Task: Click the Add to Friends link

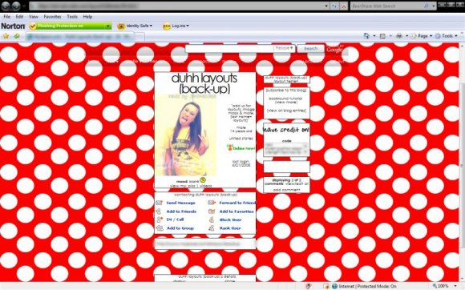Action: tap(181, 211)
